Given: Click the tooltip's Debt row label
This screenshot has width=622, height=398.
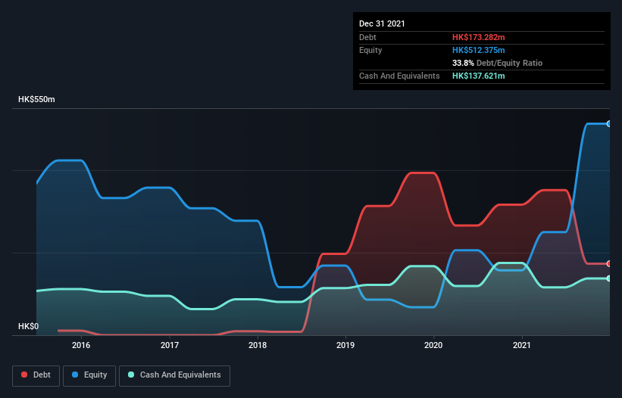Looking at the screenshot, I should coord(367,37).
